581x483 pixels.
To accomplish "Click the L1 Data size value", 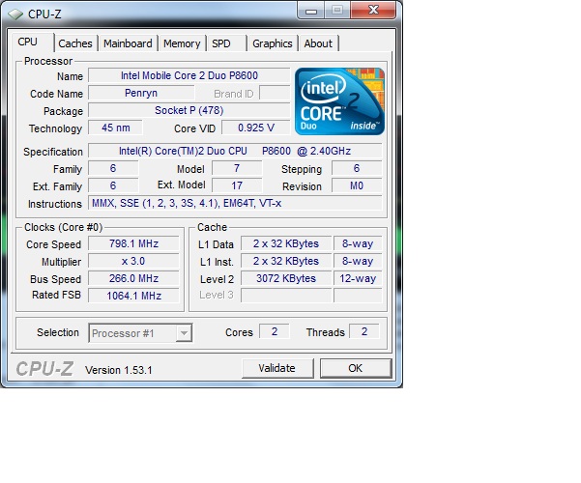I will 286,243.
